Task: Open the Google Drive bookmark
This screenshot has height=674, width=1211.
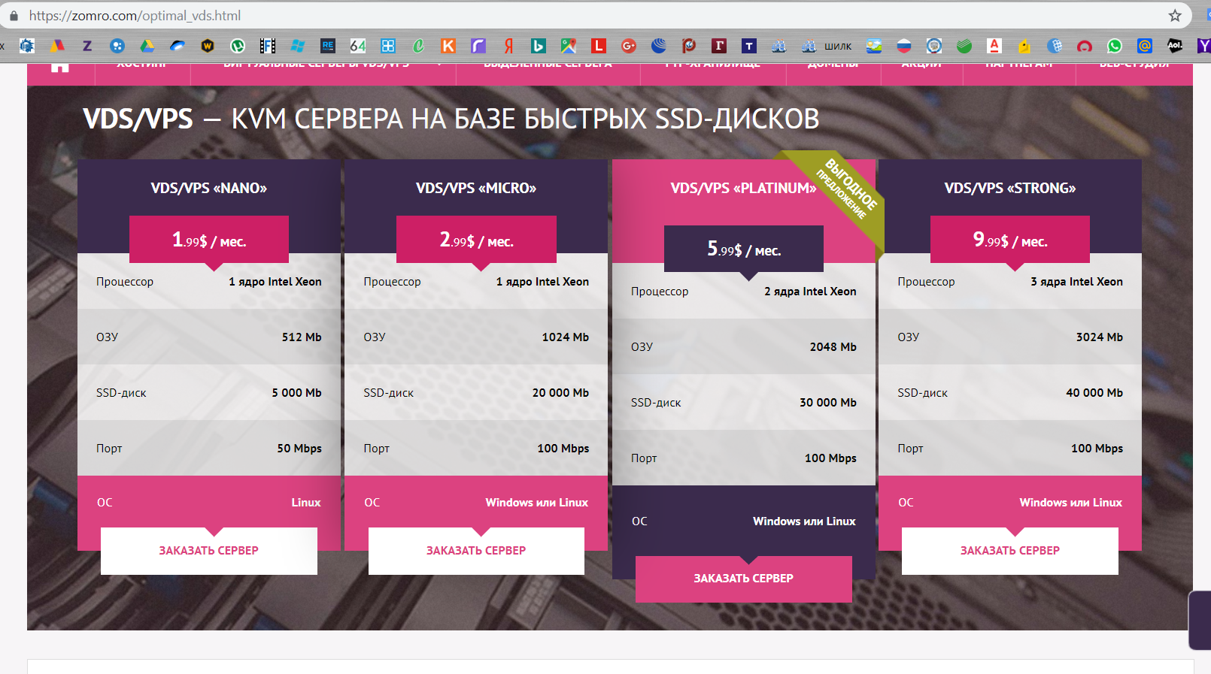Action: click(147, 46)
